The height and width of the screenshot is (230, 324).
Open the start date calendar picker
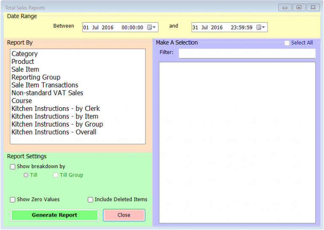[151, 27]
